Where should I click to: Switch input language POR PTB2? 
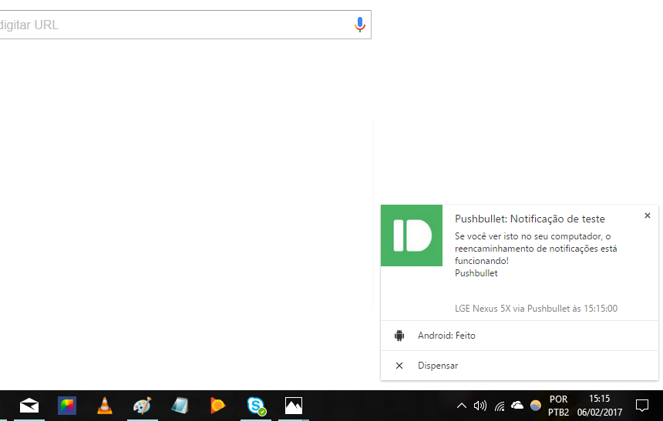(x=559, y=406)
